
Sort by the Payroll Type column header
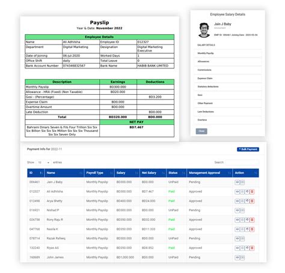pos(99,173)
